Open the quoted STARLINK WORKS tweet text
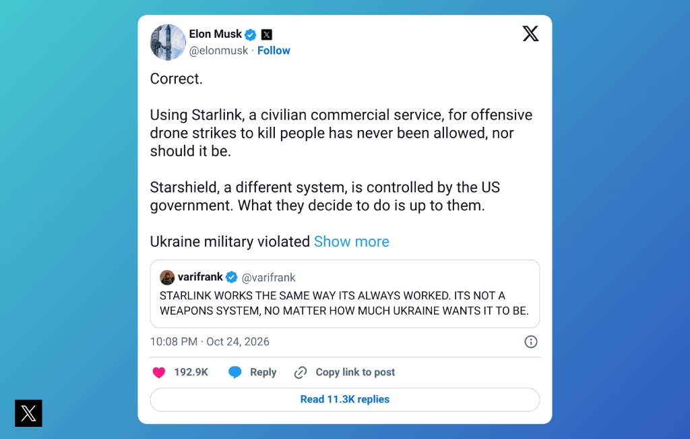Image resolution: width=690 pixels, height=439 pixels. 344,303
